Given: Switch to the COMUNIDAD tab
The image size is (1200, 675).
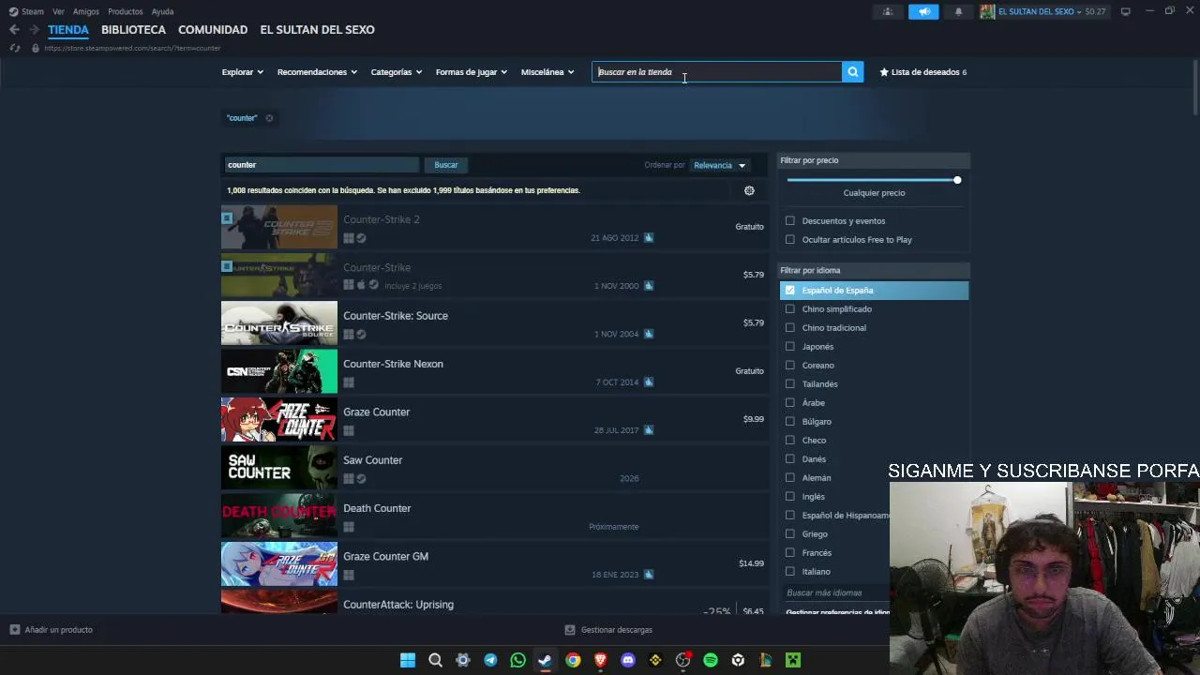Looking at the screenshot, I should tap(213, 30).
